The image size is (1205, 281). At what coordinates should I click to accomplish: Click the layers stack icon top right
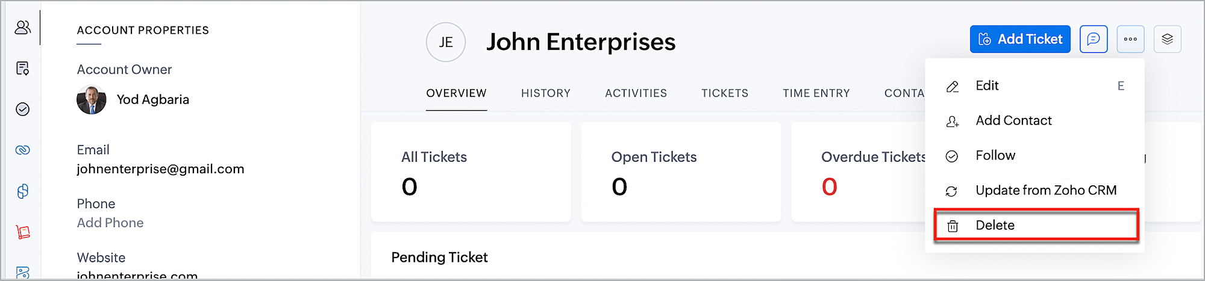(x=1167, y=40)
